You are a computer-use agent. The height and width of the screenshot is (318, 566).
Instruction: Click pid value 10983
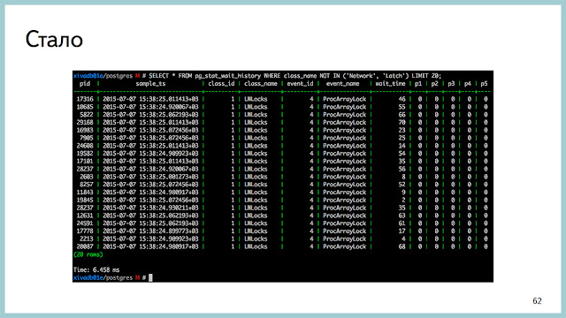(x=85, y=130)
